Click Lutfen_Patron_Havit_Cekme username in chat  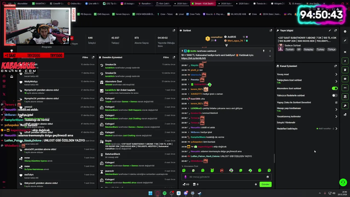tap(205, 156)
